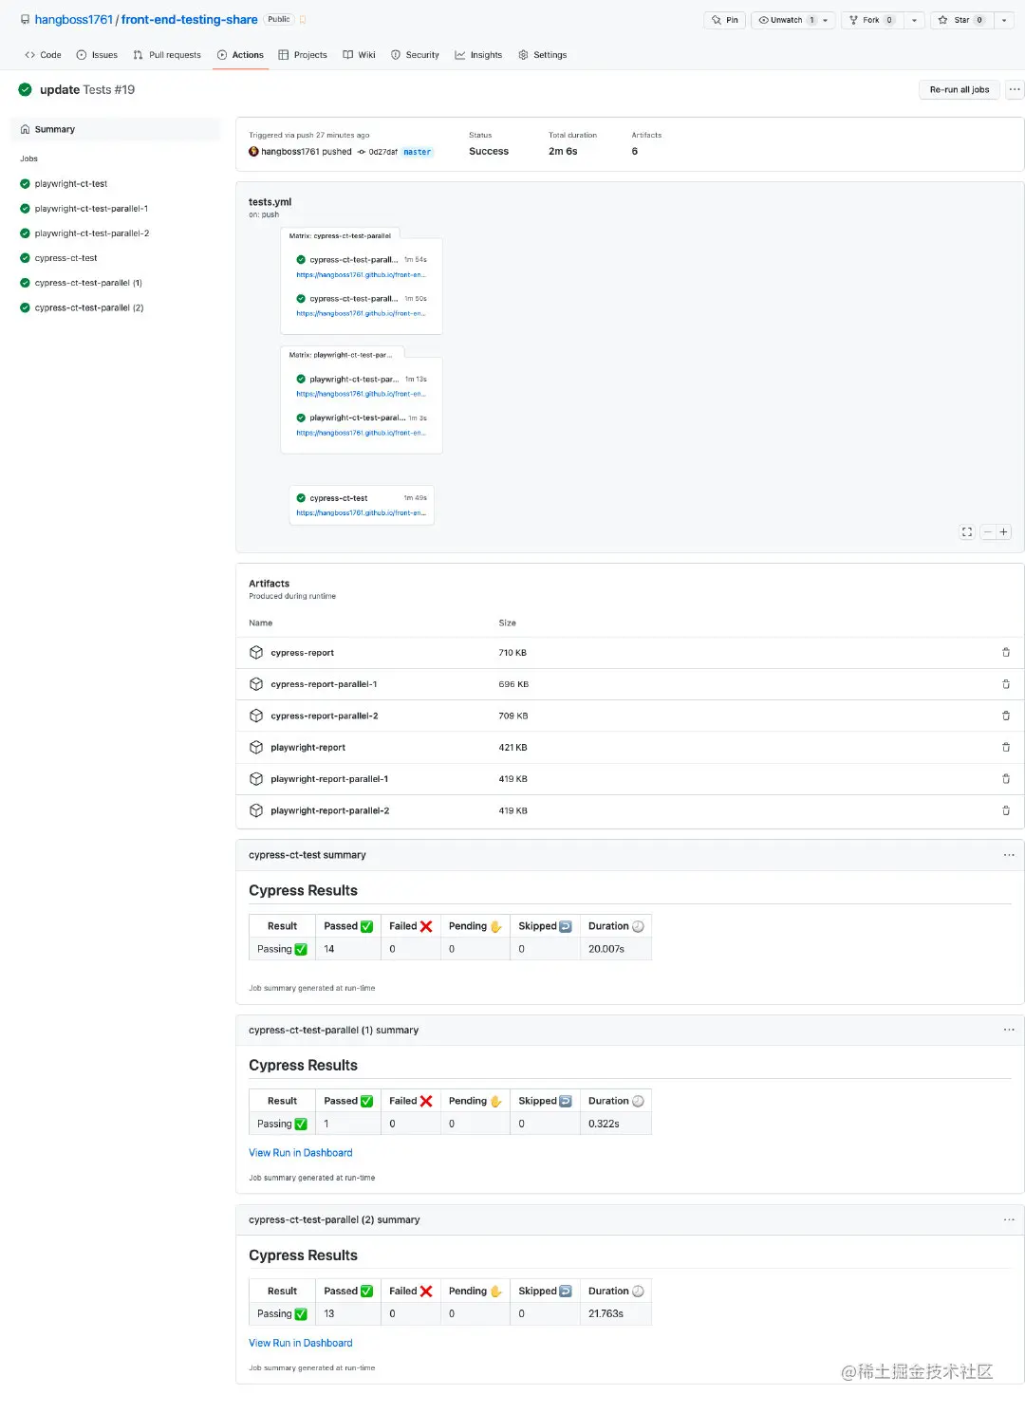Open the cypress-ct-test graph node's URL
This screenshot has height=1413, width=1025.
(361, 513)
